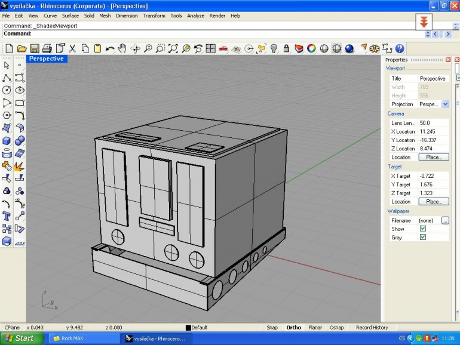Toggle Osnap in the status bar
This screenshot has height=345, width=460.
(x=336, y=328)
